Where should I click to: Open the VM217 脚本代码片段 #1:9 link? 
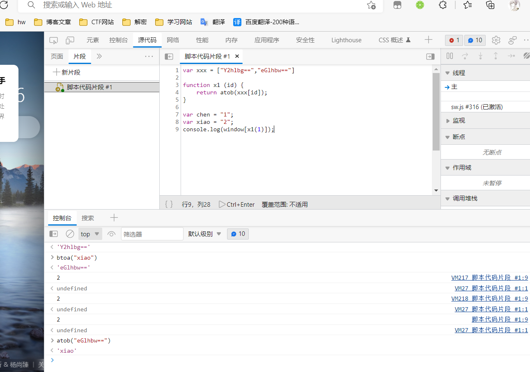489,278
